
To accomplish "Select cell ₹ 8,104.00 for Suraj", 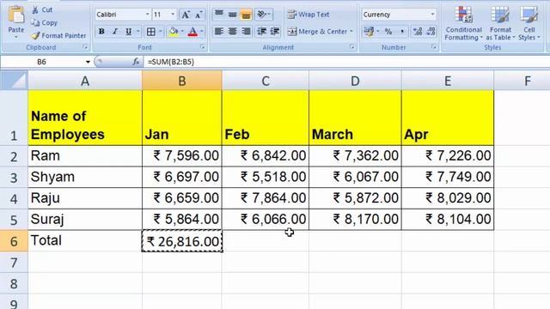I will [x=448, y=220].
